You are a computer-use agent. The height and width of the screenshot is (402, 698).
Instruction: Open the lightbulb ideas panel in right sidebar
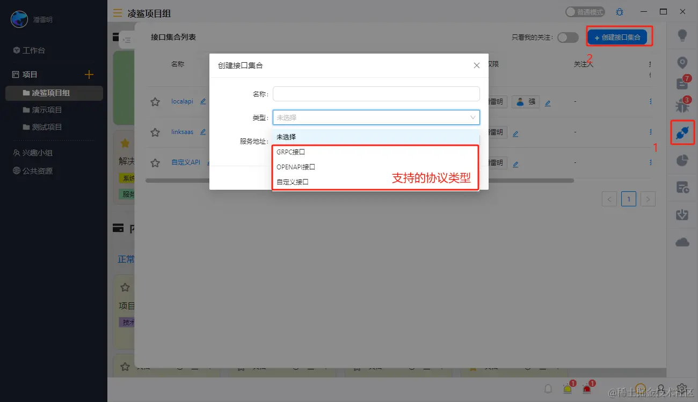click(x=682, y=36)
